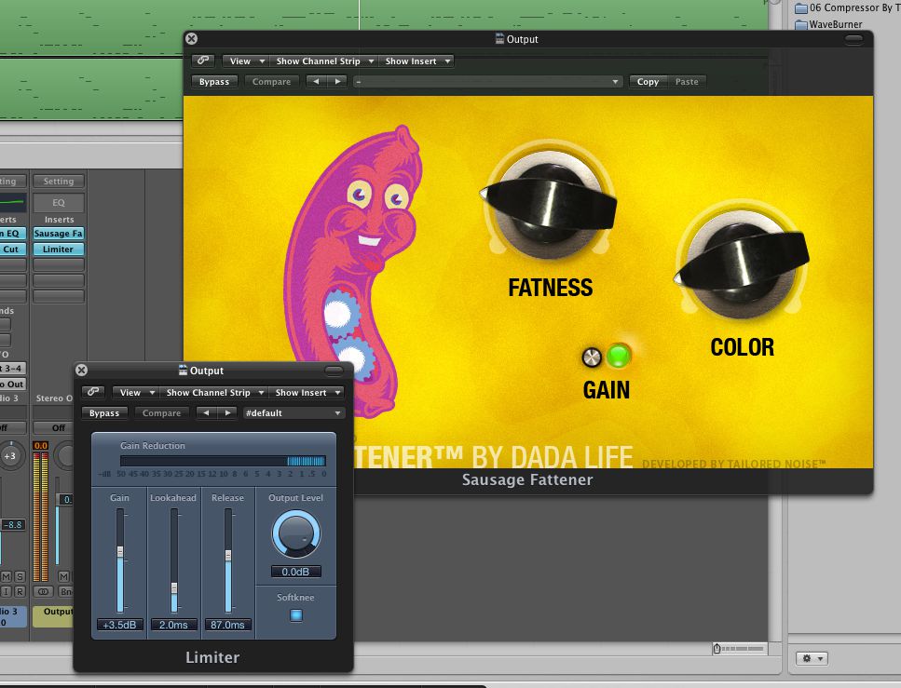Click the 2.0ms lookahead value field

[x=173, y=625]
